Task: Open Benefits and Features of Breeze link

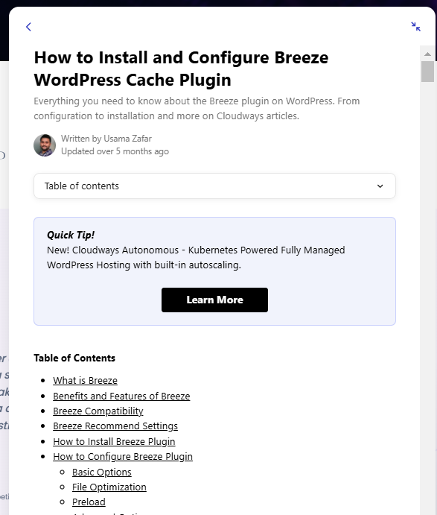Action: coord(121,396)
